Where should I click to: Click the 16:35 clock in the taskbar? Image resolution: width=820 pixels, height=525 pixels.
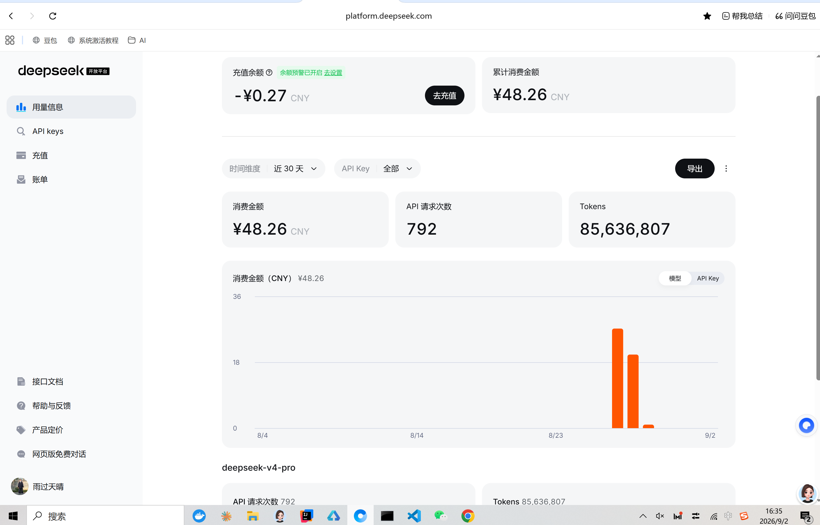[774, 511]
